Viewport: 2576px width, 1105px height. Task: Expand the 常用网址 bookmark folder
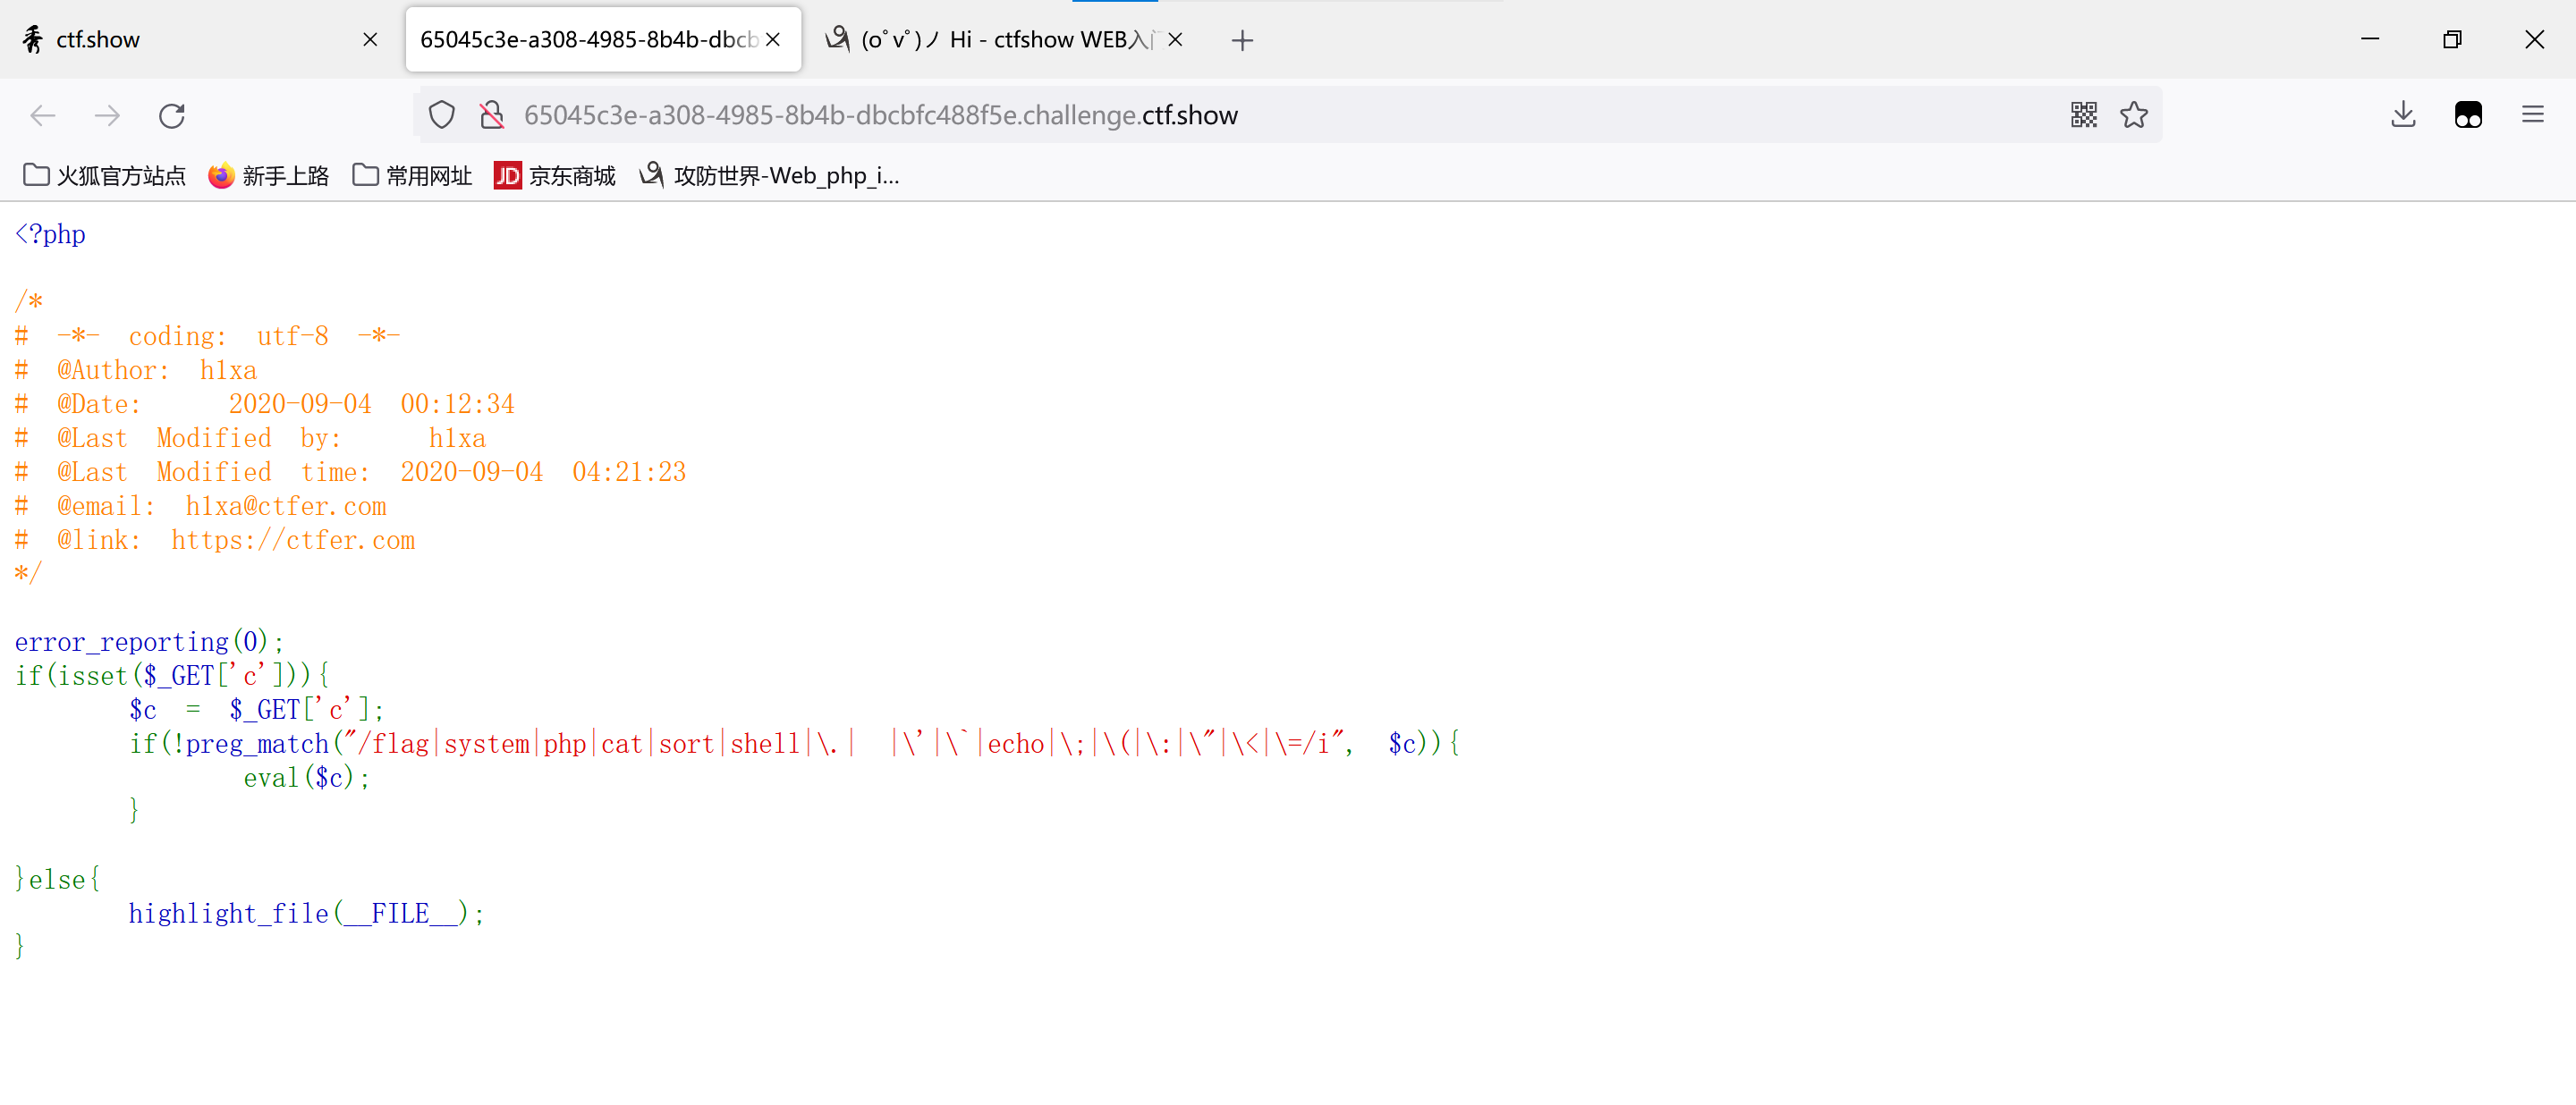click(412, 176)
